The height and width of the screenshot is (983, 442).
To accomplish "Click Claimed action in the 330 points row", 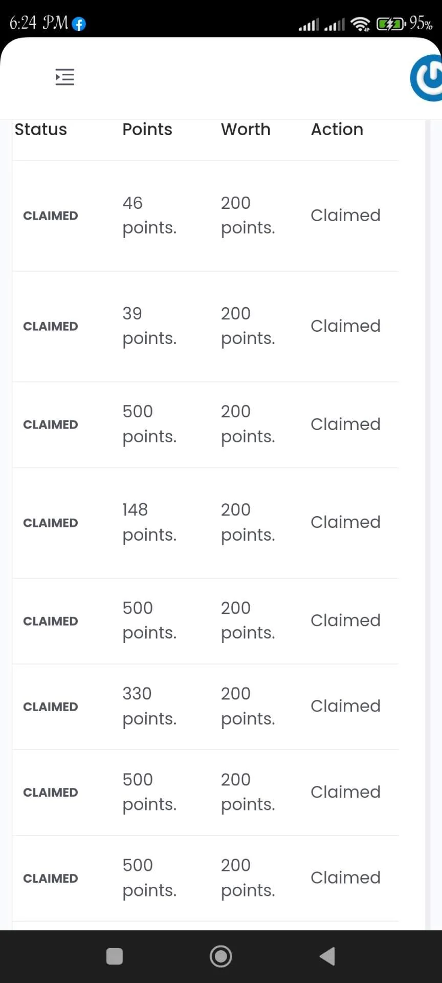I will (346, 706).
